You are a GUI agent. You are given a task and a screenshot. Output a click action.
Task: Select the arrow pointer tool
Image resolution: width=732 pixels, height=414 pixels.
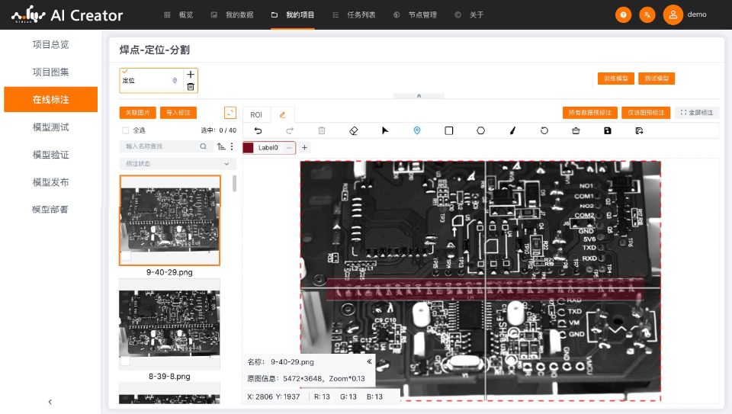385,130
